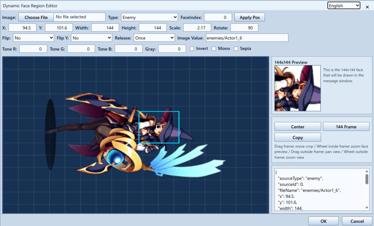Click the "y": 101.6 JSON line
This screenshot has width=374, height=226.
click(x=287, y=202)
